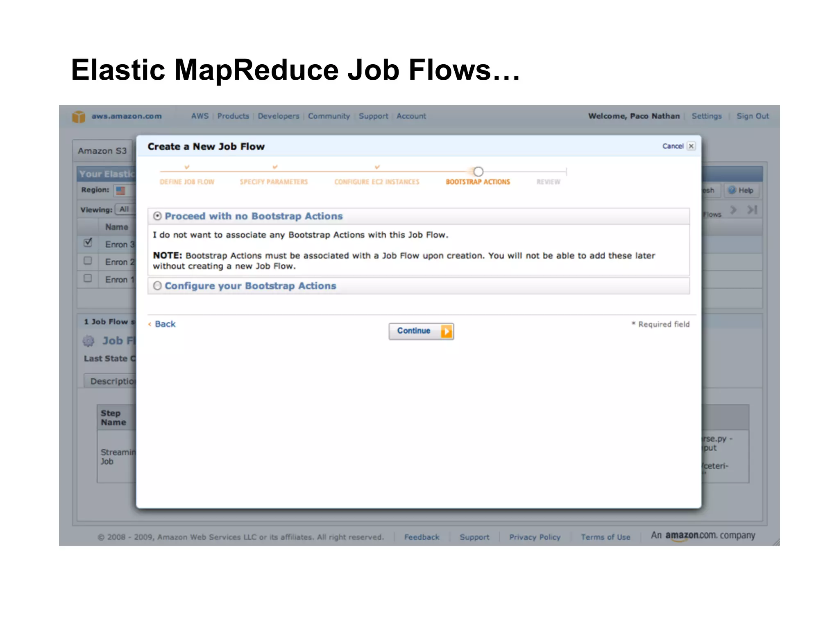
Task: Click the amazon.com company logo
Action: click(x=703, y=536)
